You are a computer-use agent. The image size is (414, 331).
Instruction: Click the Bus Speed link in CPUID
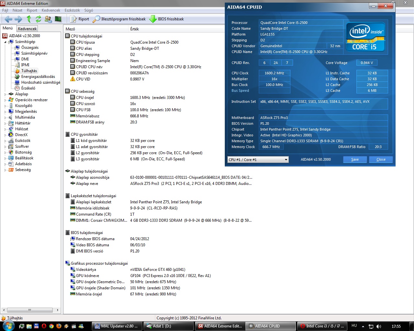click(x=240, y=91)
